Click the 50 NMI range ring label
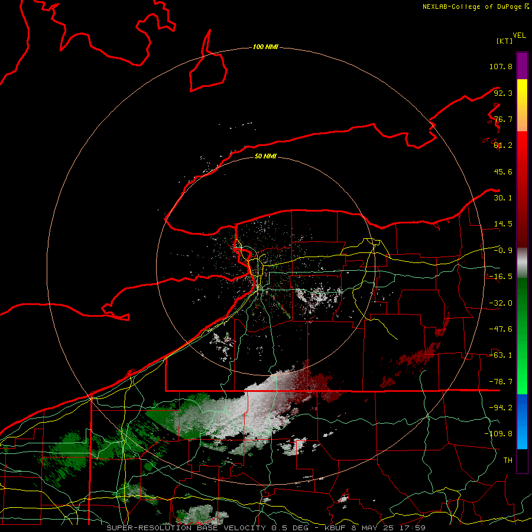Screen dimensions: 532x532 pos(265,156)
